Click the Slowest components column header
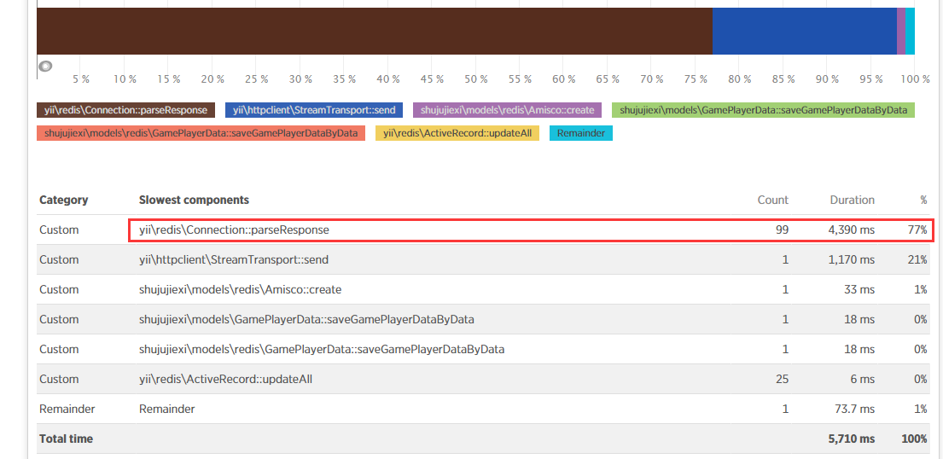943x459 pixels. tap(194, 200)
